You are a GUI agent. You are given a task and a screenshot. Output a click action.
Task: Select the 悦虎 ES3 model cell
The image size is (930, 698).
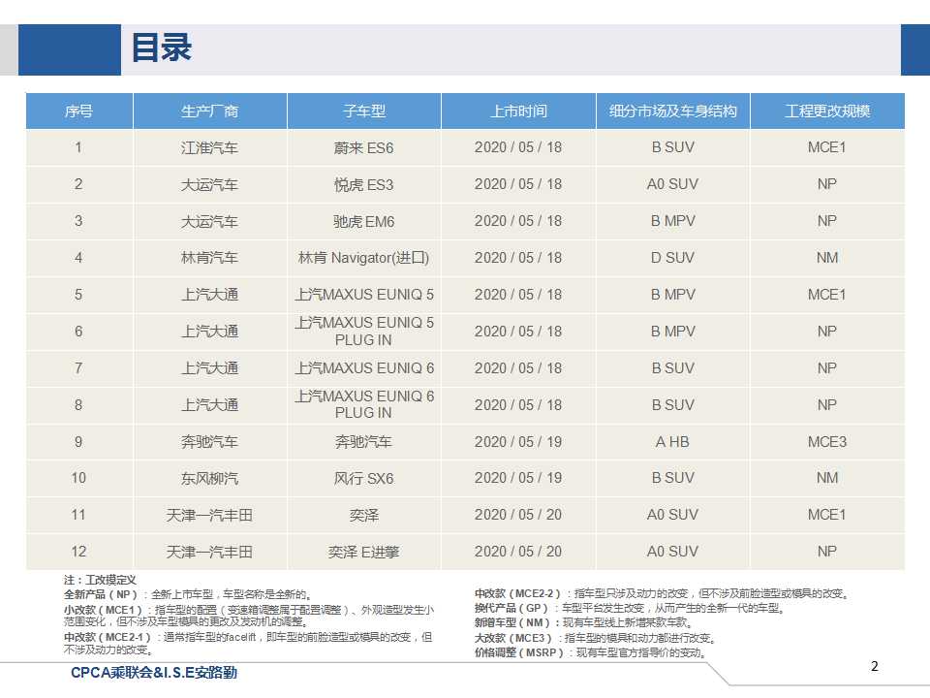tap(363, 184)
